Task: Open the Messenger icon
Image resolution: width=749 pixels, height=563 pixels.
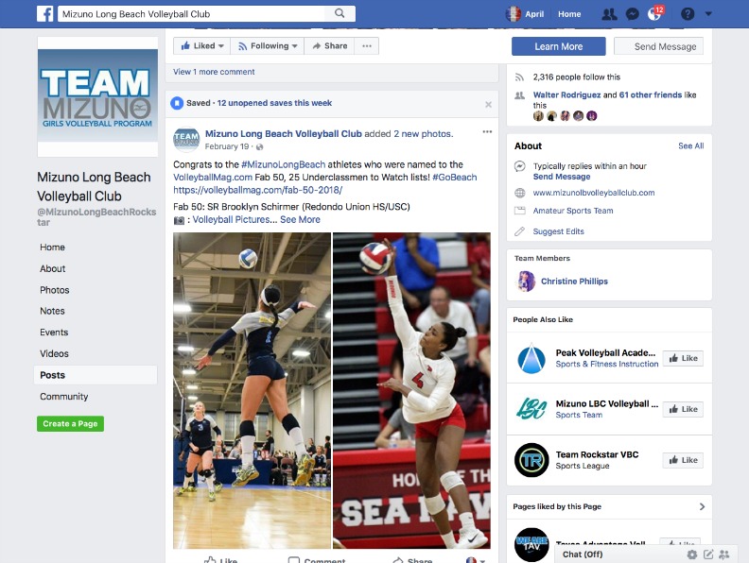Action: pos(632,14)
